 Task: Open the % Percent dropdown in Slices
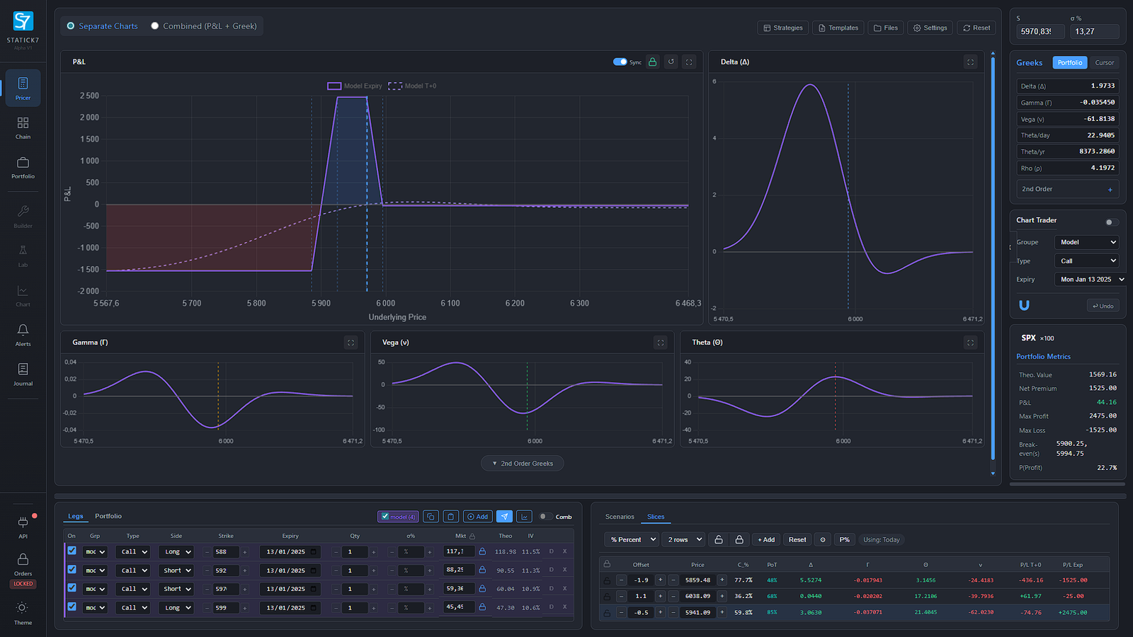click(632, 540)
